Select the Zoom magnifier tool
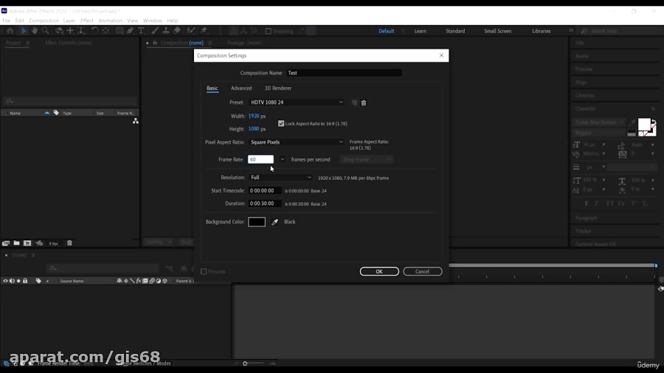The image size is (664, 373). click(x=45, y=30)
